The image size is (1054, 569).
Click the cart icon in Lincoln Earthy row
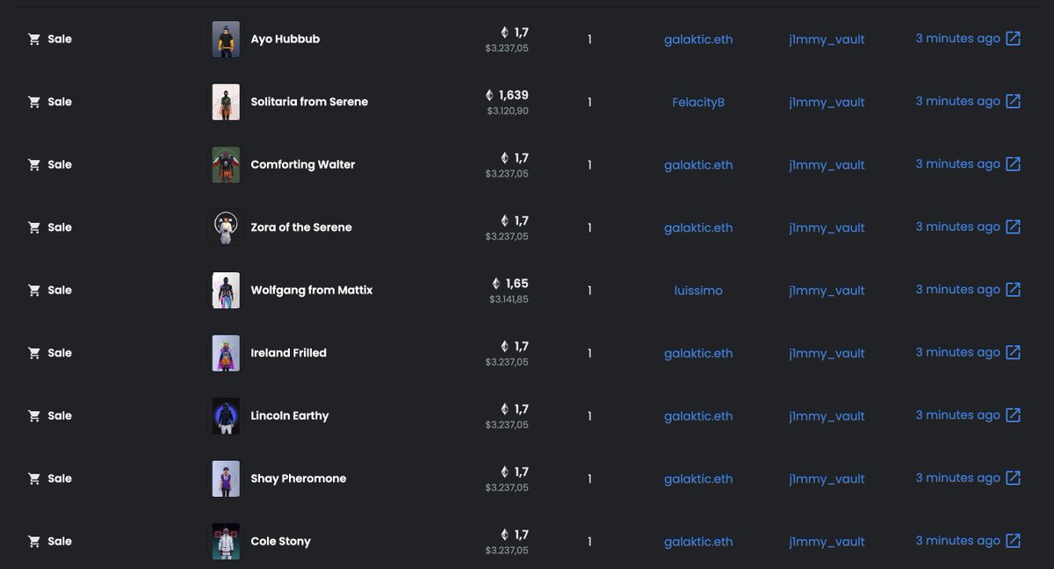[x=34, y=416]
